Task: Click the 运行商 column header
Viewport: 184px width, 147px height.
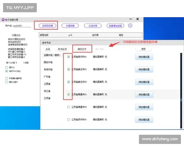Action: [95, 35]
